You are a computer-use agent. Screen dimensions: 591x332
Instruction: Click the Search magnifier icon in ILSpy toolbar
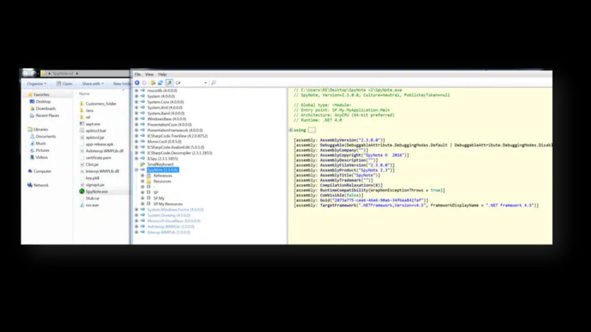[x=214, y=83]
